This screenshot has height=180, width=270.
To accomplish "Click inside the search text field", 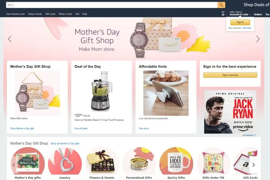I will point(116,5).
